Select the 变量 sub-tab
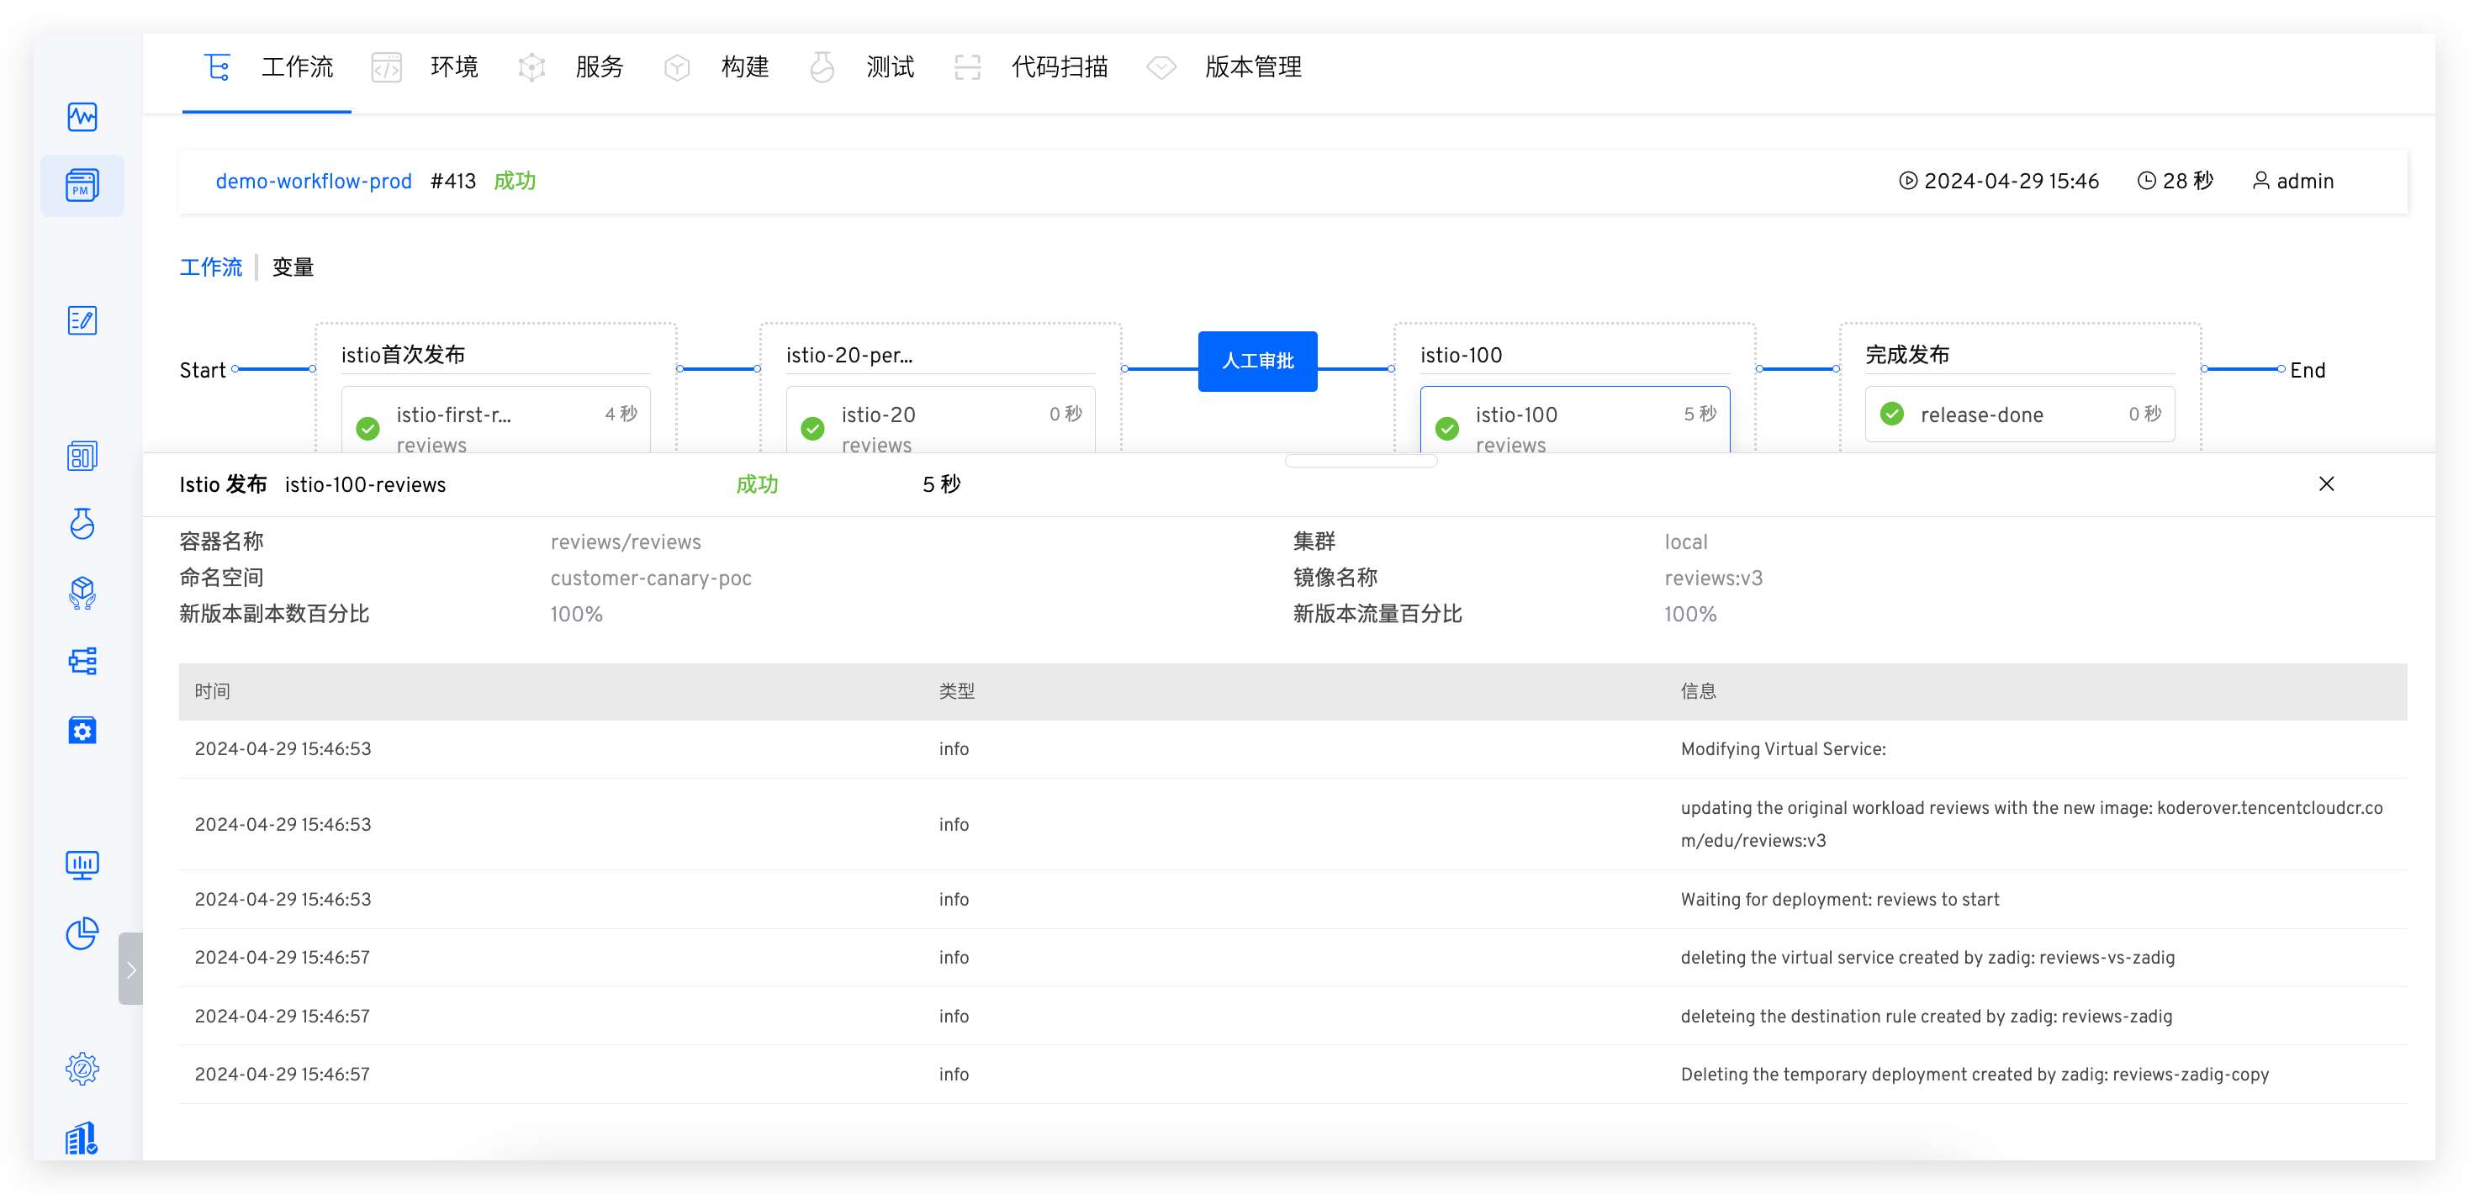The height and width of the screenshot is (1194, 2469). click(x=293, y=267)
